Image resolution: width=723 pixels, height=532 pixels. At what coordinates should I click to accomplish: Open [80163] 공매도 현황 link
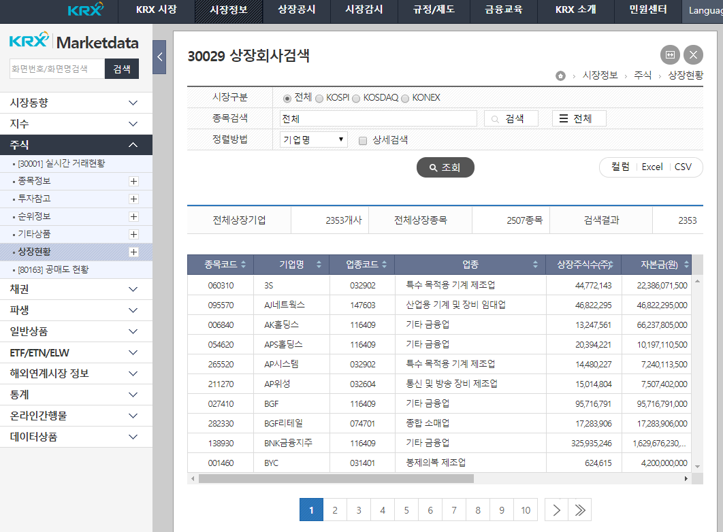[53, 269]
